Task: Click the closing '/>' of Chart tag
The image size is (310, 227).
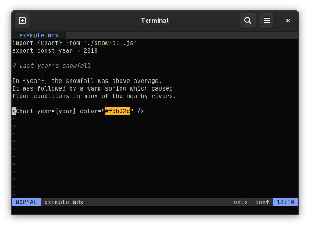Action: coord(141,111)
